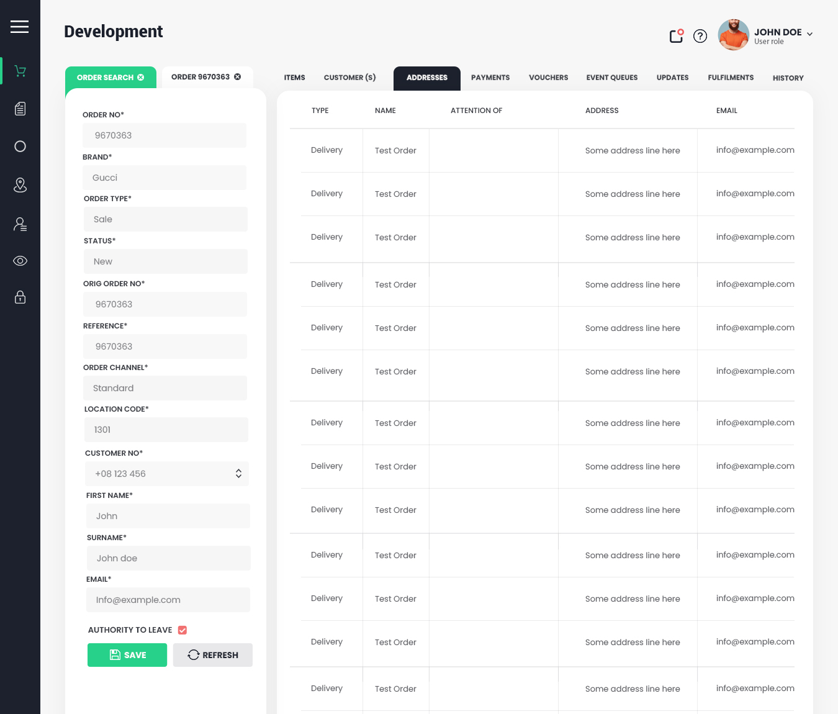The image size is (838, 714).
Task: Click the Orig Order No field
Action: coord(165,304)
